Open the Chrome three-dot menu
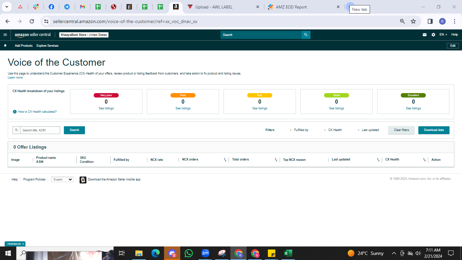 tap(455, 21)
